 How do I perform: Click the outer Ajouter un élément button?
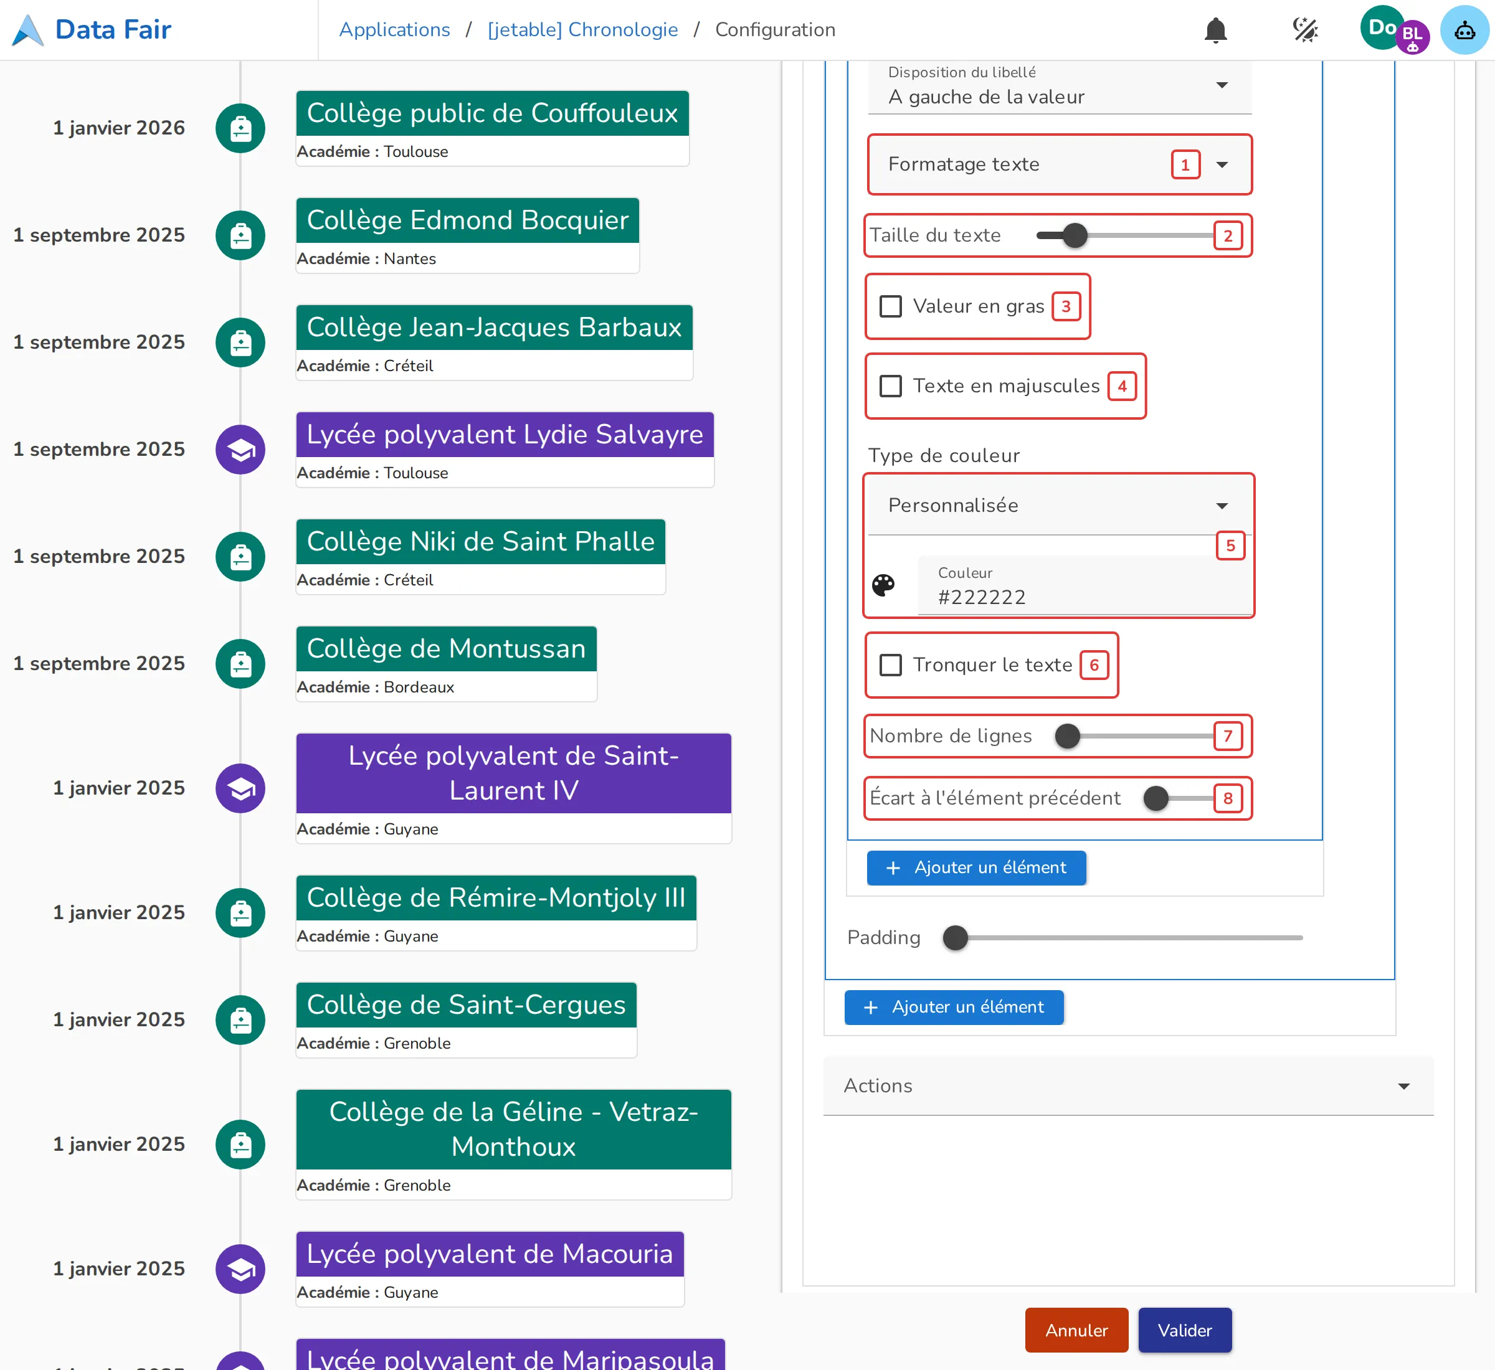pyautogui.click(x=954, y=1008)
